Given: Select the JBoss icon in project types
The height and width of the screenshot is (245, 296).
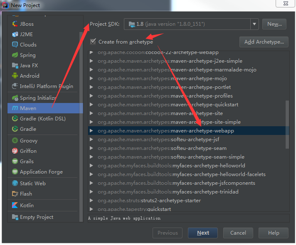Looking at the screenshot, I should [15, 24].
